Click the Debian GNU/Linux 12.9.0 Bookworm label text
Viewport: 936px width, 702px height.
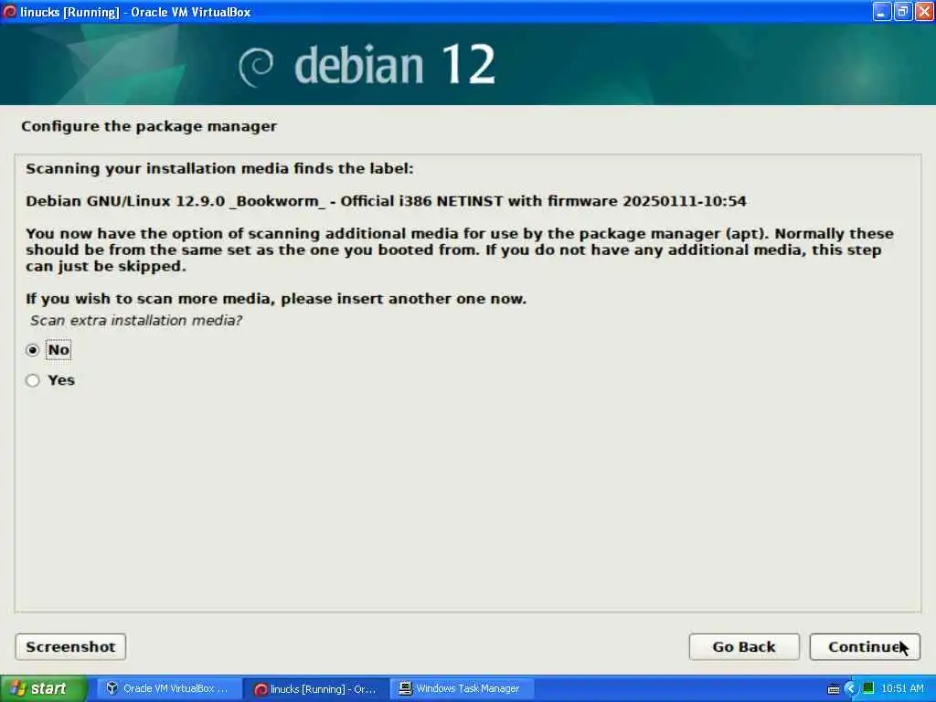point(386,201)
